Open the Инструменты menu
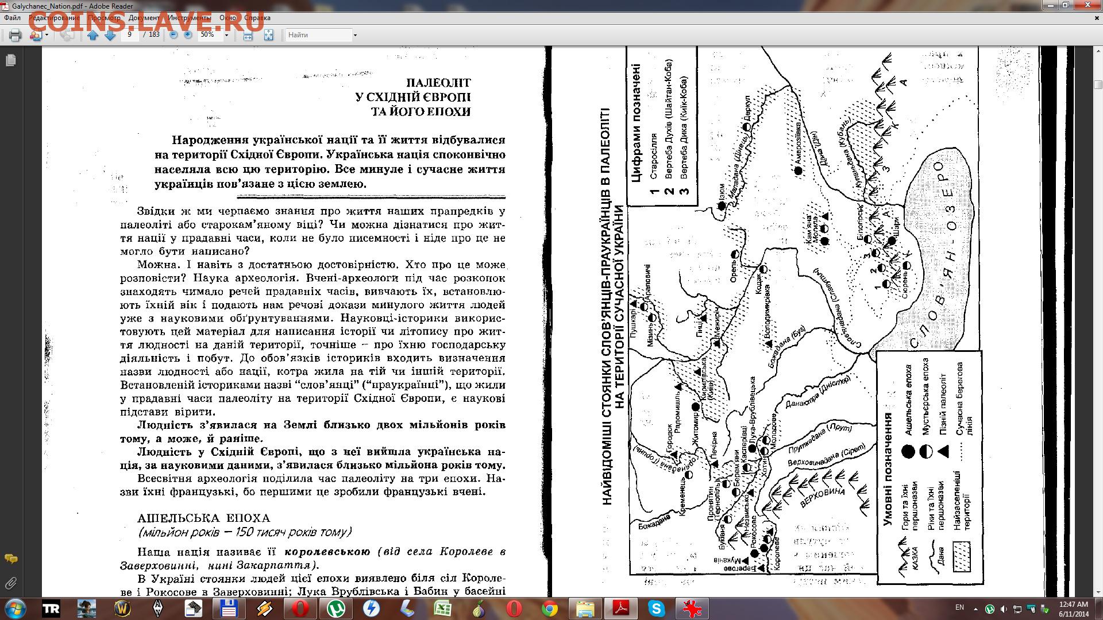1103x620 pixels. pos(190,18)
